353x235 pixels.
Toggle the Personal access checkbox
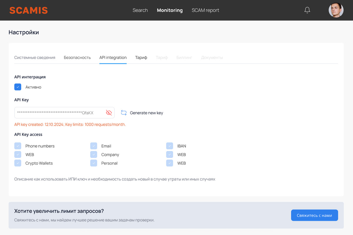(94, 163)
